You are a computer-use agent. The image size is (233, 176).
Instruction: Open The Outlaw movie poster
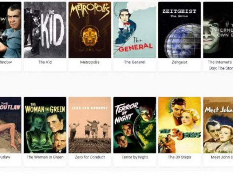11,125
